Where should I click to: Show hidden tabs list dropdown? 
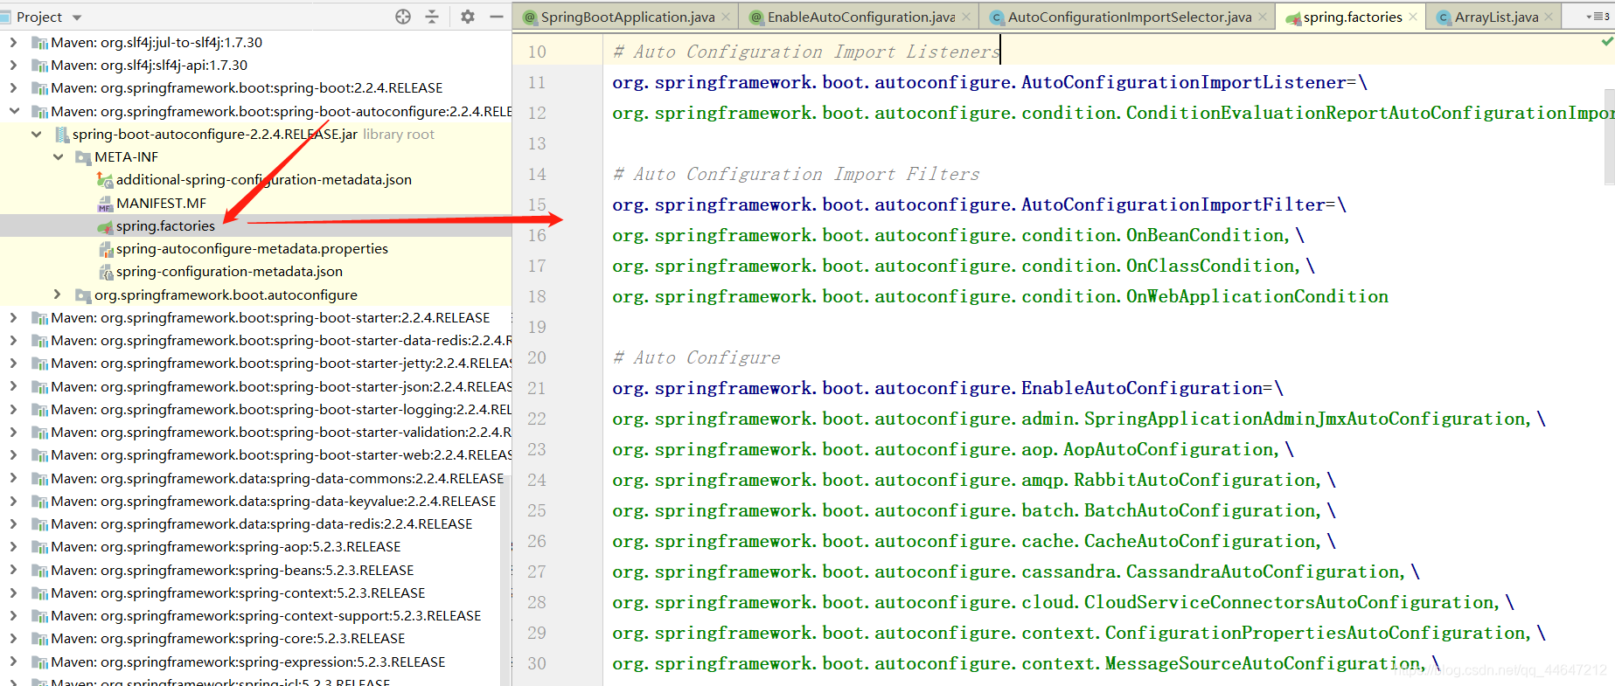(1598, 17)
